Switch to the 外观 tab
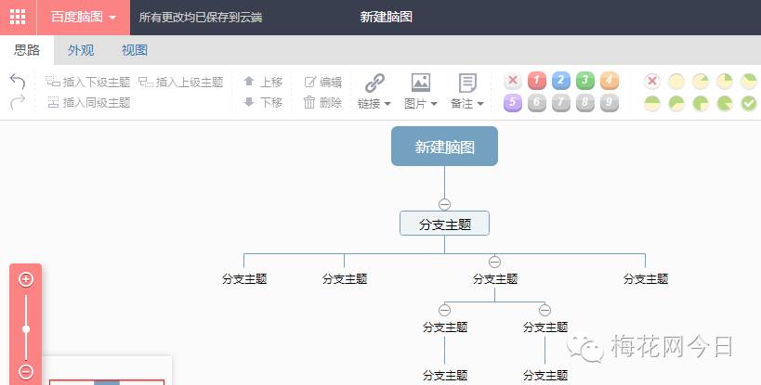The height and width of the screenshot is (385, 761). 81,50
